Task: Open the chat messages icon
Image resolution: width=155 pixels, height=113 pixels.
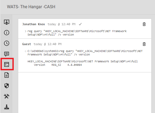Action: tap(7, 54)
